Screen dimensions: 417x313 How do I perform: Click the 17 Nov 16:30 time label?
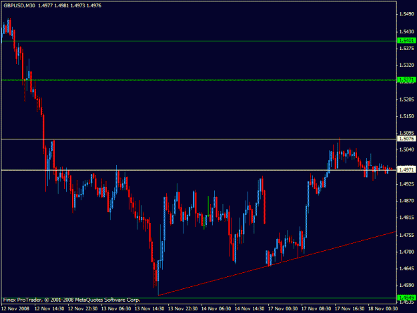350,308
